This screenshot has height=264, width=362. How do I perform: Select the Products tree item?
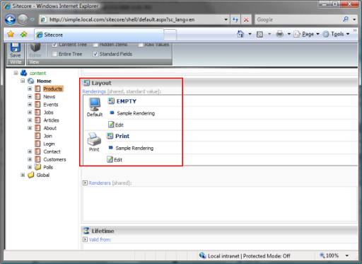(53, 88)
